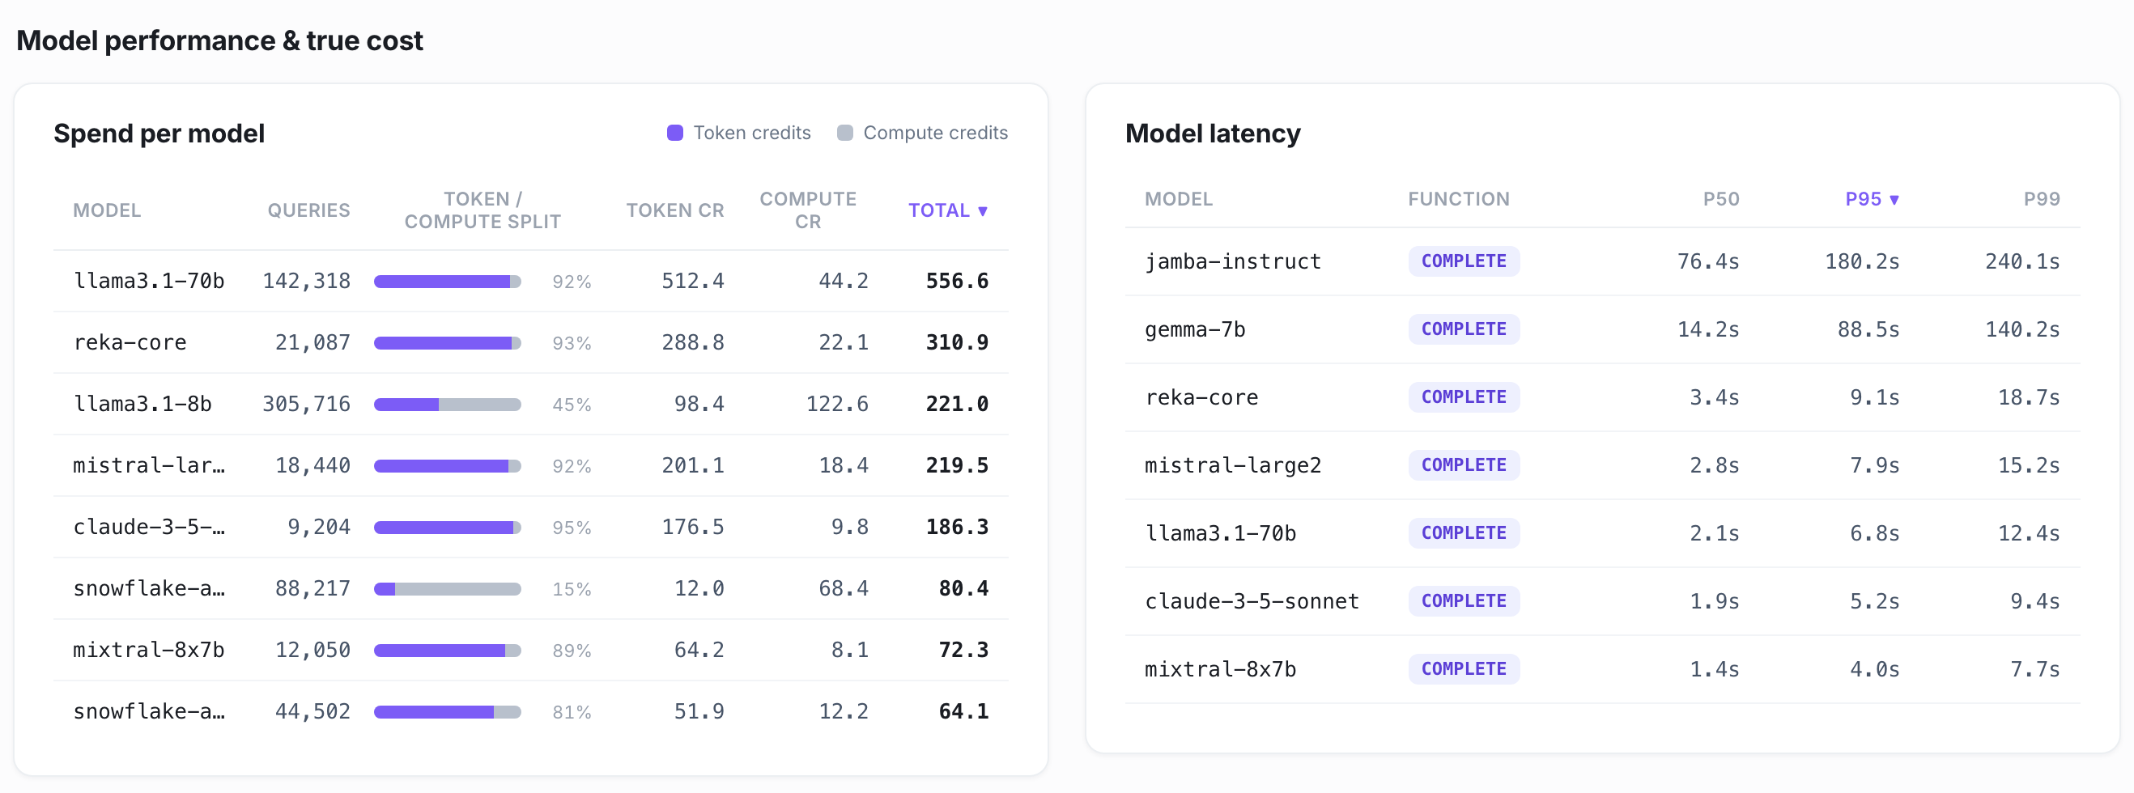2134x793 pixels.
Task: Click the total value 310.9
Action: click(957, 343)
